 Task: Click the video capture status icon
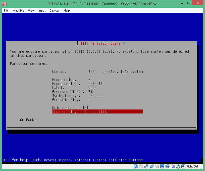pos(167,166)
